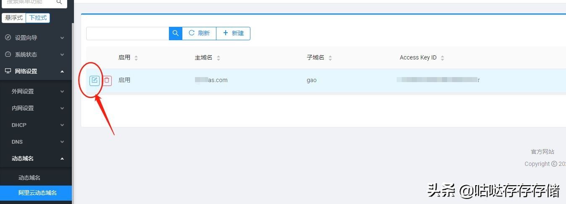This screenshot has width=566, height=204.
Task: Switch menu style to 下拉式
Action: [38, 18]
